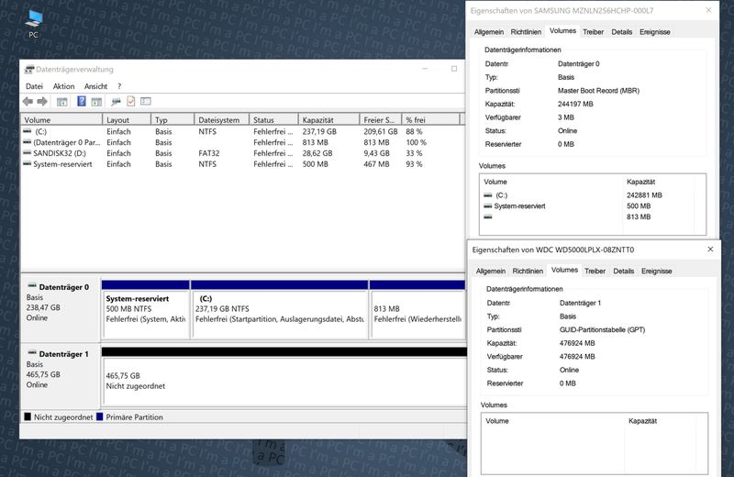734x477 pixels.
Task: Select the drive icon of volume (C:) row
Action: [x=28, y=131]
